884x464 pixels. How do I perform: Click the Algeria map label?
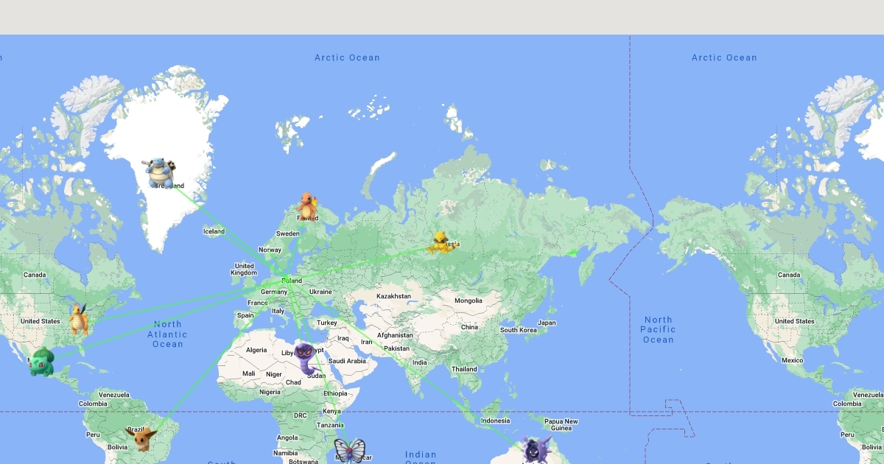(256, 350)
